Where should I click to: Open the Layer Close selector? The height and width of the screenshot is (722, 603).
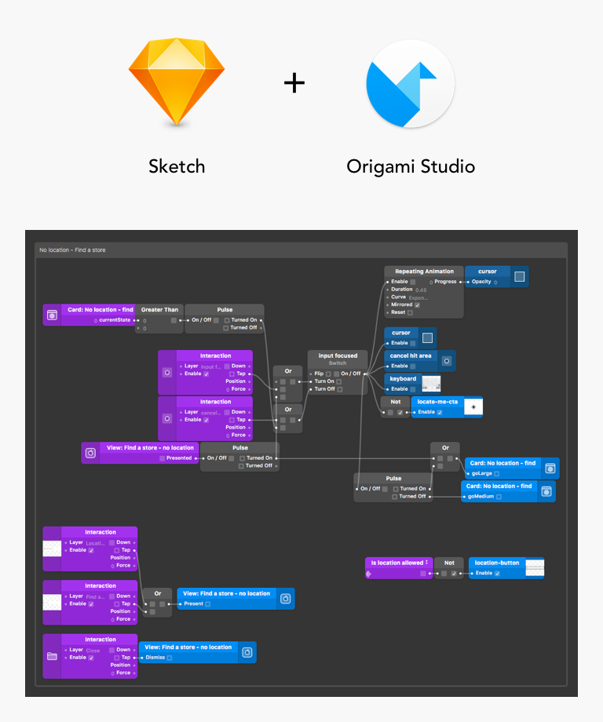pos(93,651)
